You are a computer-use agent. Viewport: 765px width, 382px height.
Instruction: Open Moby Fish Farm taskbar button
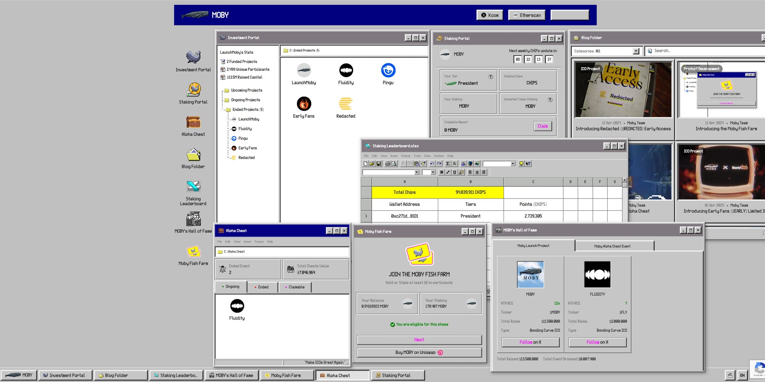286,375
